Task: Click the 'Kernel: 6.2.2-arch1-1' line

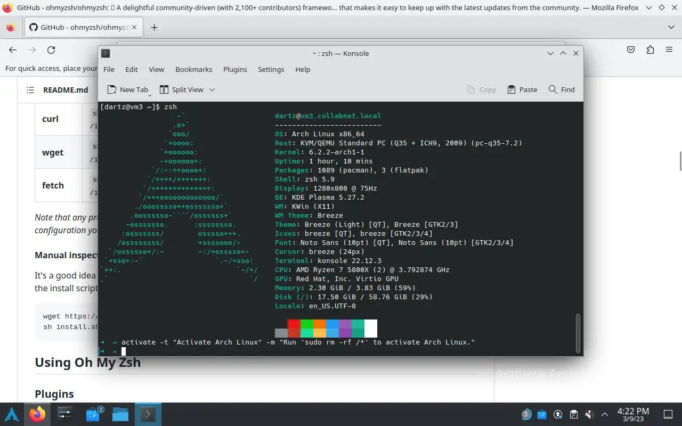Action: click(320, 152)
